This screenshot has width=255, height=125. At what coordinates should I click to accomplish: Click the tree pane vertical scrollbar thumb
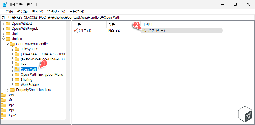[68, 28]
